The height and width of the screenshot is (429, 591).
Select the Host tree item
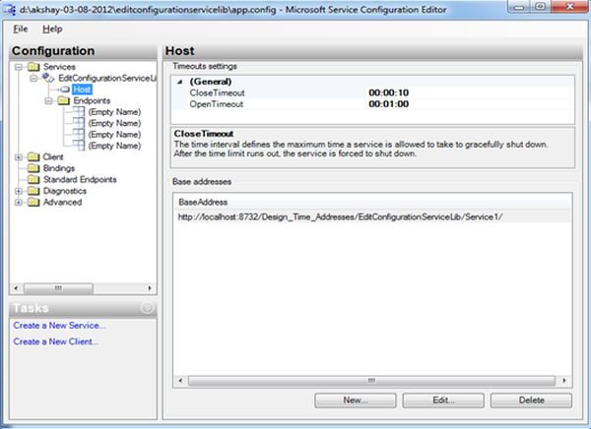82,90
